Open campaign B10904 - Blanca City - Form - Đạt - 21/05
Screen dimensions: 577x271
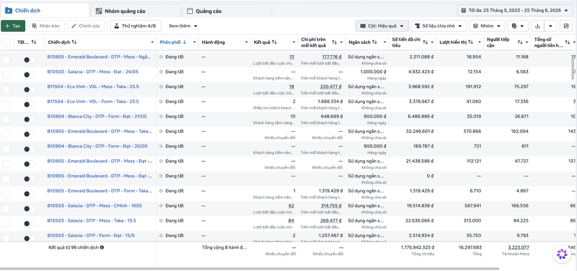(x=97, y=116)
